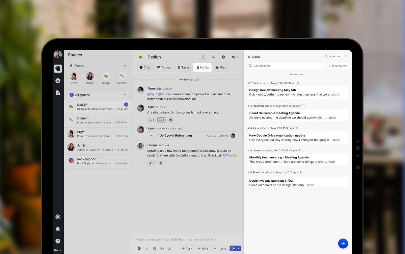The height and width of the screenshot is (254, 405).
Task: Enable the Created by me filter
Action: [337, 66]
